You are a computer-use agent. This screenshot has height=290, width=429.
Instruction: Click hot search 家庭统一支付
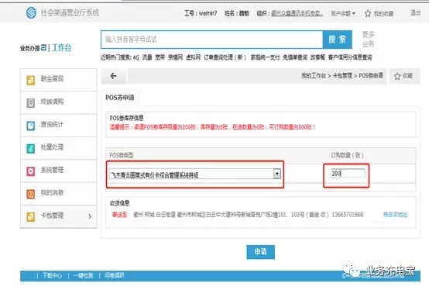coord(265,57)
